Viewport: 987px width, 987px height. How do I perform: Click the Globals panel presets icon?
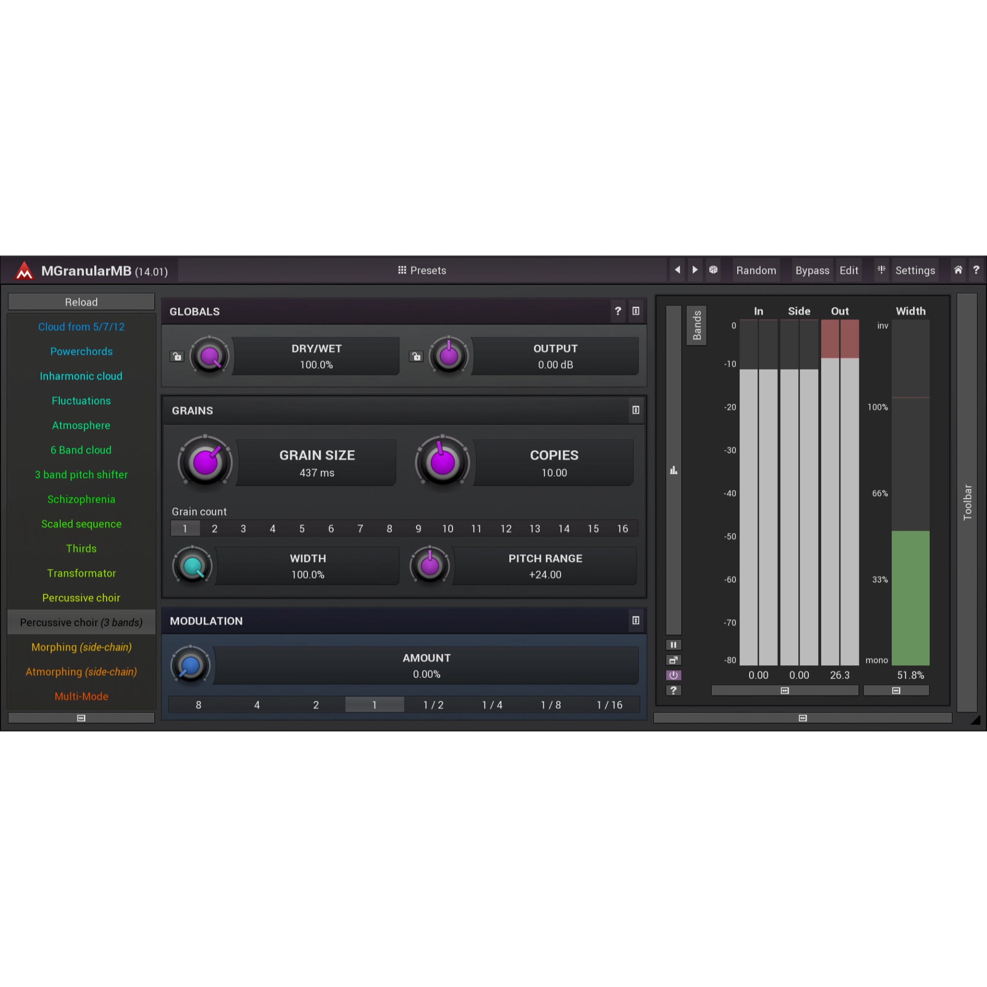click(x=636, y=311)
